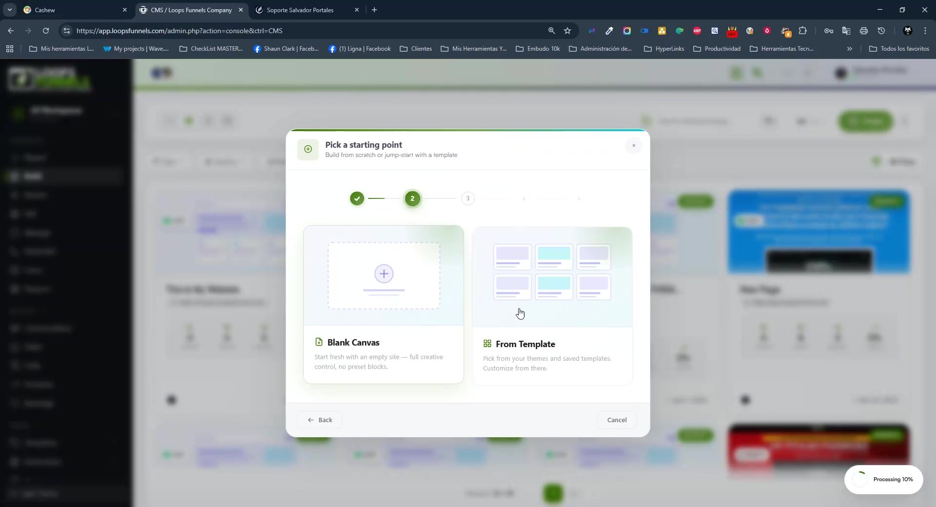Open the HyperLinks bookmark folder
The image size is (936, 507).
[664, 49]
